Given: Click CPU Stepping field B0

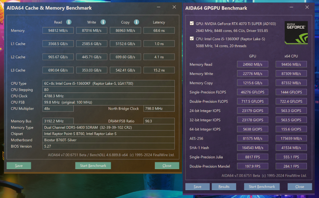Looking at the screenshot, I should [x=108, y=90].
